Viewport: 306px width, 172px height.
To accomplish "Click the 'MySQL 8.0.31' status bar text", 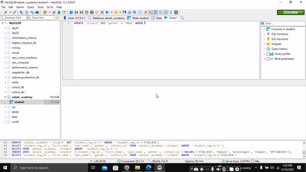I will 160,161.
